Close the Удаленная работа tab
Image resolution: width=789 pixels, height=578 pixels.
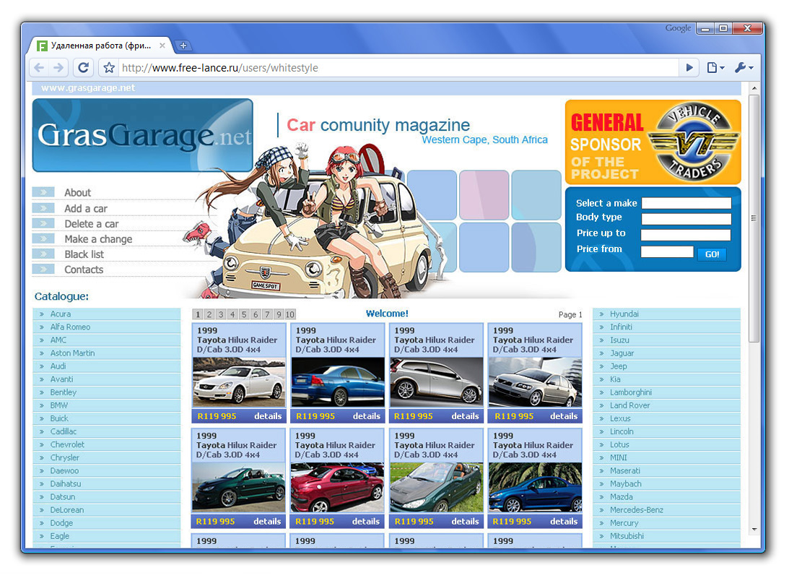click(162, 46)
